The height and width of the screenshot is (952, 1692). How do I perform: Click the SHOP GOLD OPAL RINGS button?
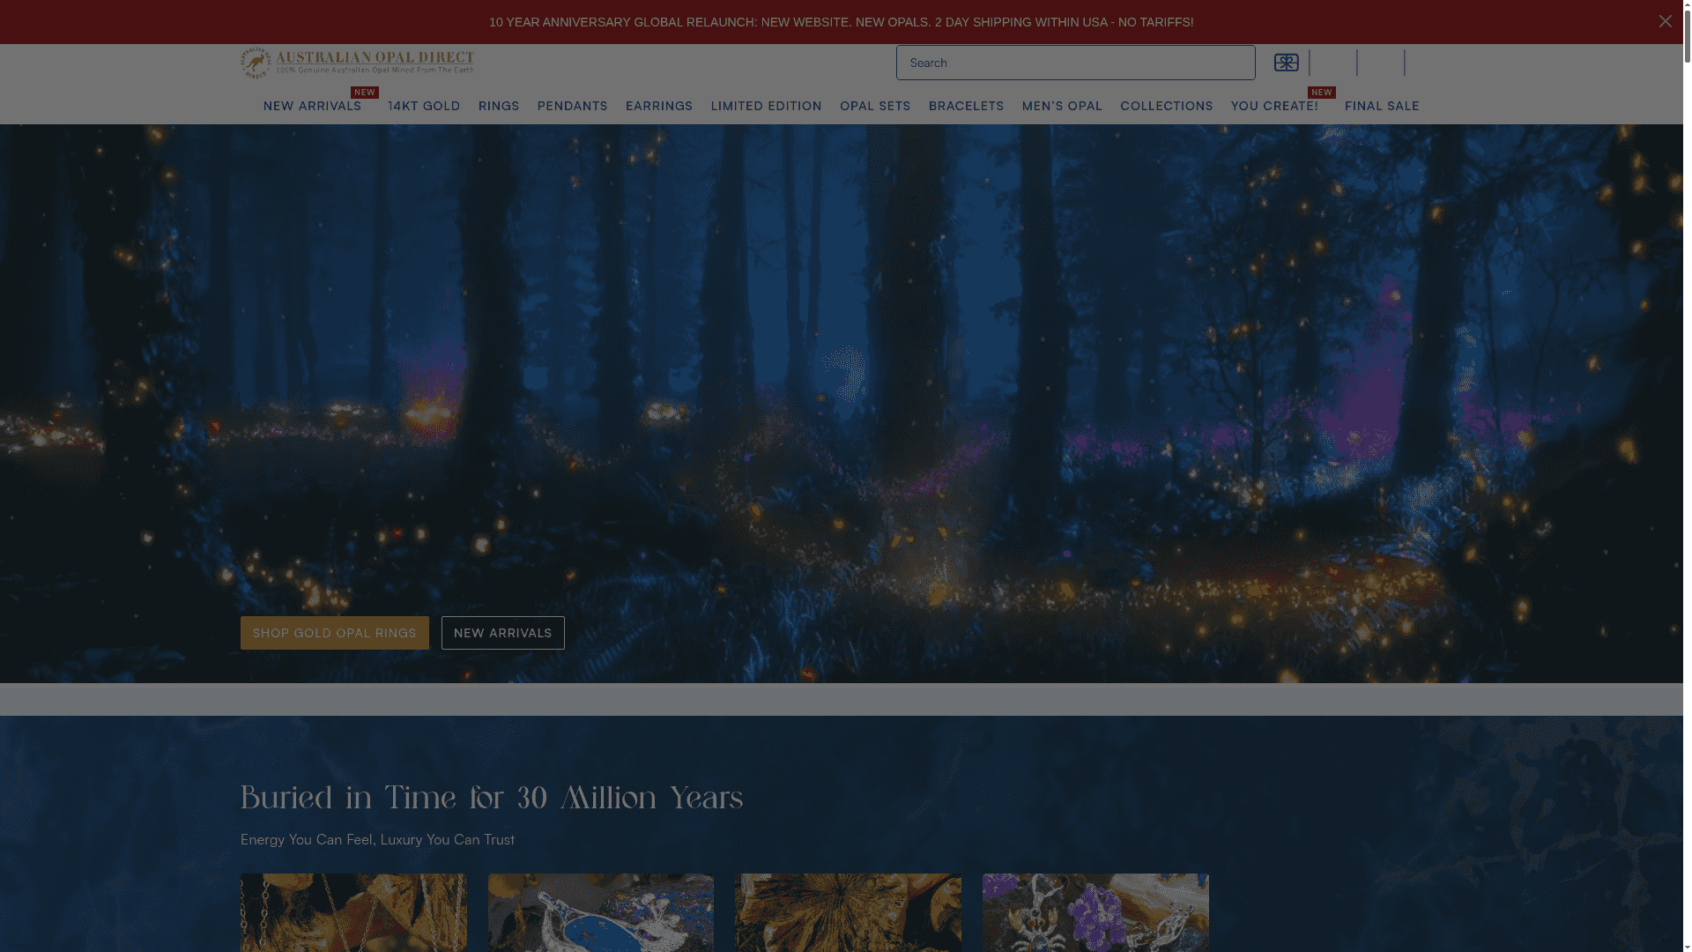pos(334,632)
